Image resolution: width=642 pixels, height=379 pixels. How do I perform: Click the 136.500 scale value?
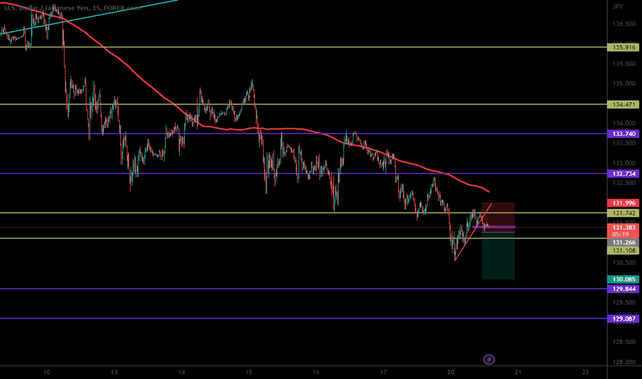pos(624,24)
